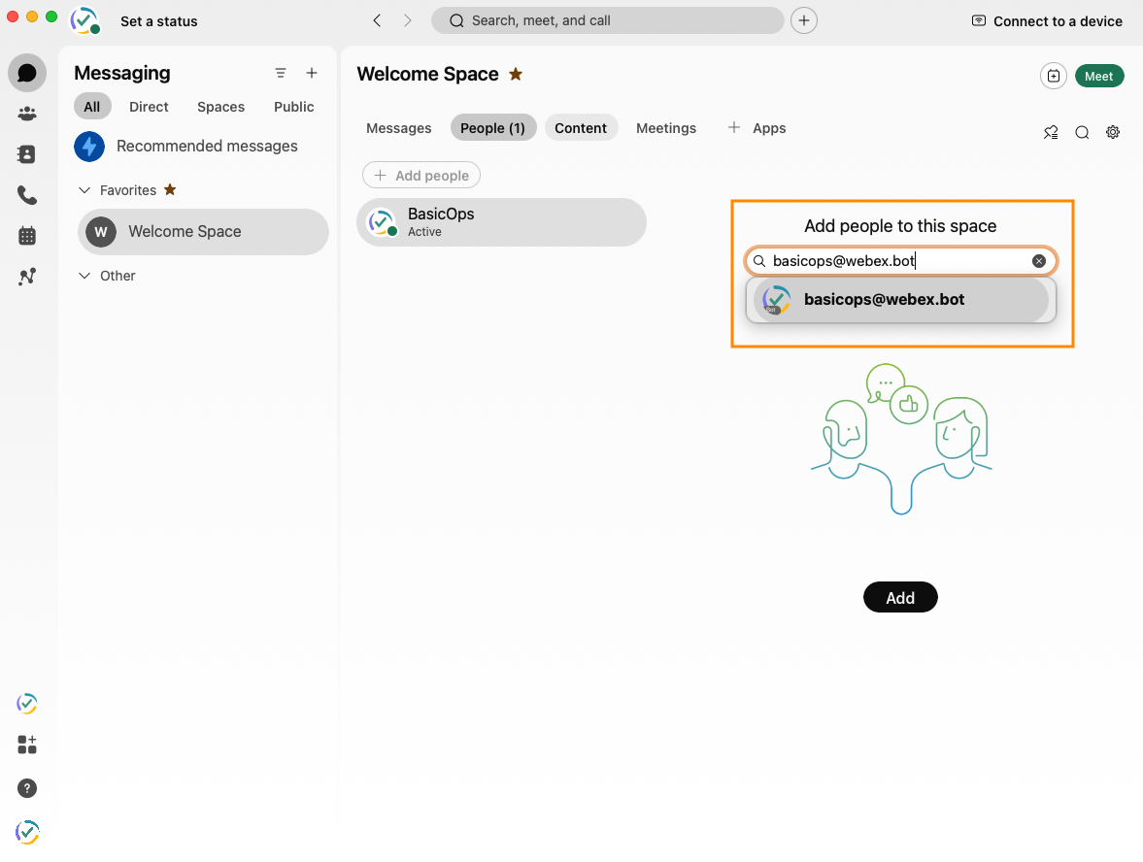Collapse the Favorites section

point(84,190)
